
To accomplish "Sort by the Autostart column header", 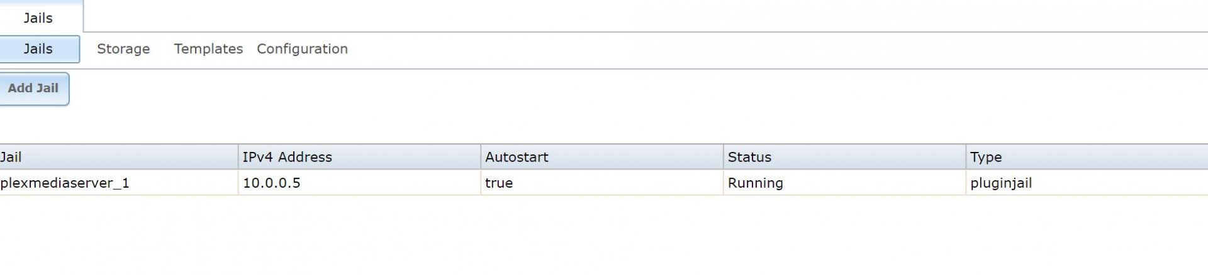I will pyautogui.click(x=602, y=157).
